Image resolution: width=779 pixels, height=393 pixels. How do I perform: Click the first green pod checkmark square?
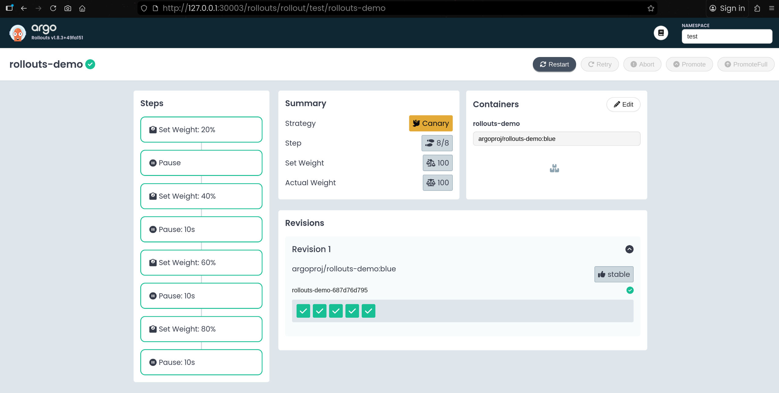point(303,311)
